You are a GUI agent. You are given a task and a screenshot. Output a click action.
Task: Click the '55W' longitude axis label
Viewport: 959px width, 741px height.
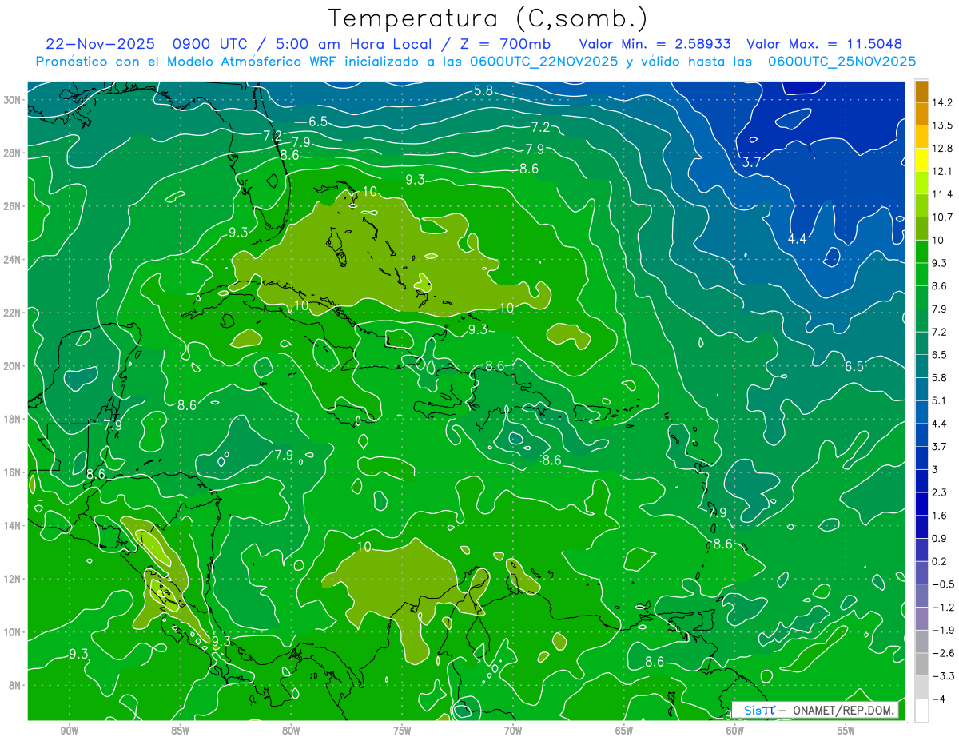(846, 731)
